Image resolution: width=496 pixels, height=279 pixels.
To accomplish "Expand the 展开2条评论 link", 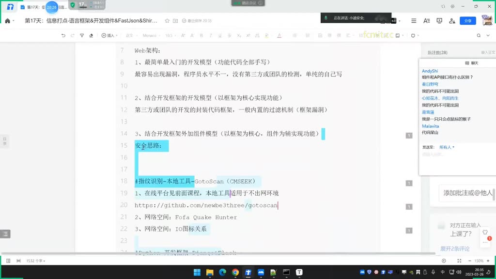I will point(455,248).
